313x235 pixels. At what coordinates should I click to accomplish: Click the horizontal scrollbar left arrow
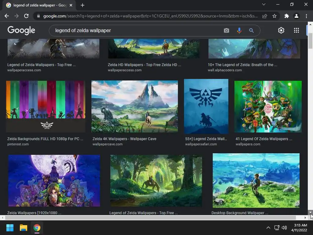(x=2, y=218)
